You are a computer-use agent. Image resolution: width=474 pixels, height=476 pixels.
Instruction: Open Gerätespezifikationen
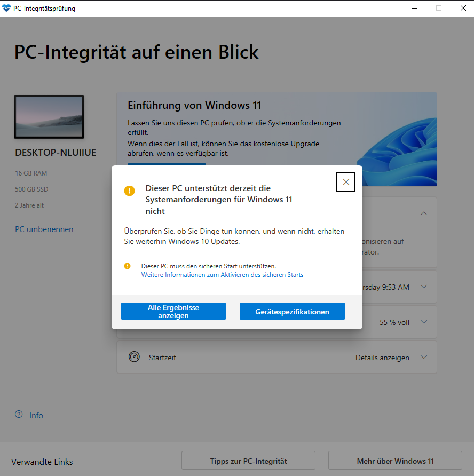(x=292, y=311)
